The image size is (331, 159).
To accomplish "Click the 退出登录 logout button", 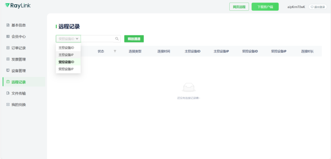I will pyautogui.click(x=318, y=7).
